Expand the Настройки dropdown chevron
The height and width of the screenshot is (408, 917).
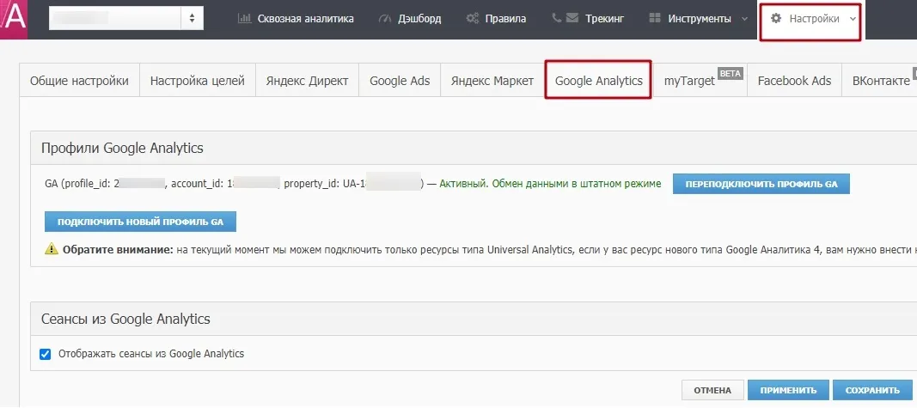853,19
